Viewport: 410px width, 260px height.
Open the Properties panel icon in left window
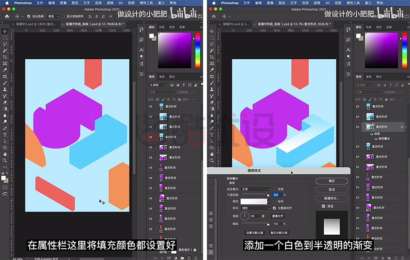click(141, 74)
